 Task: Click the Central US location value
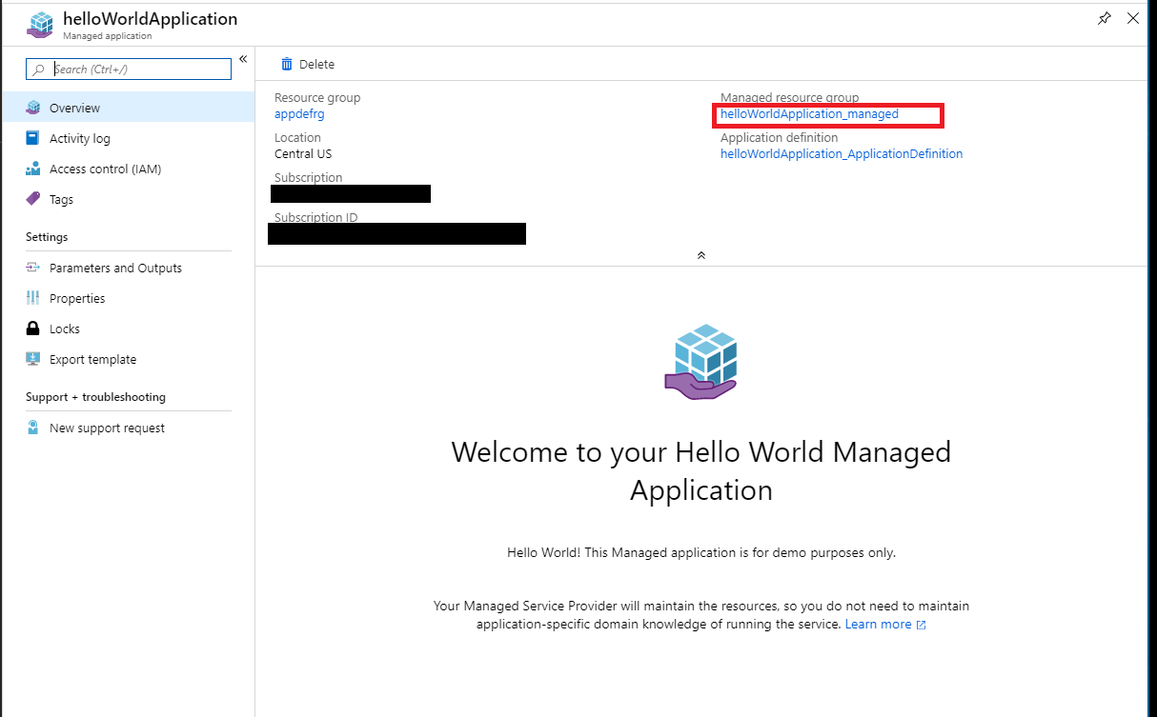coord(303,154)
